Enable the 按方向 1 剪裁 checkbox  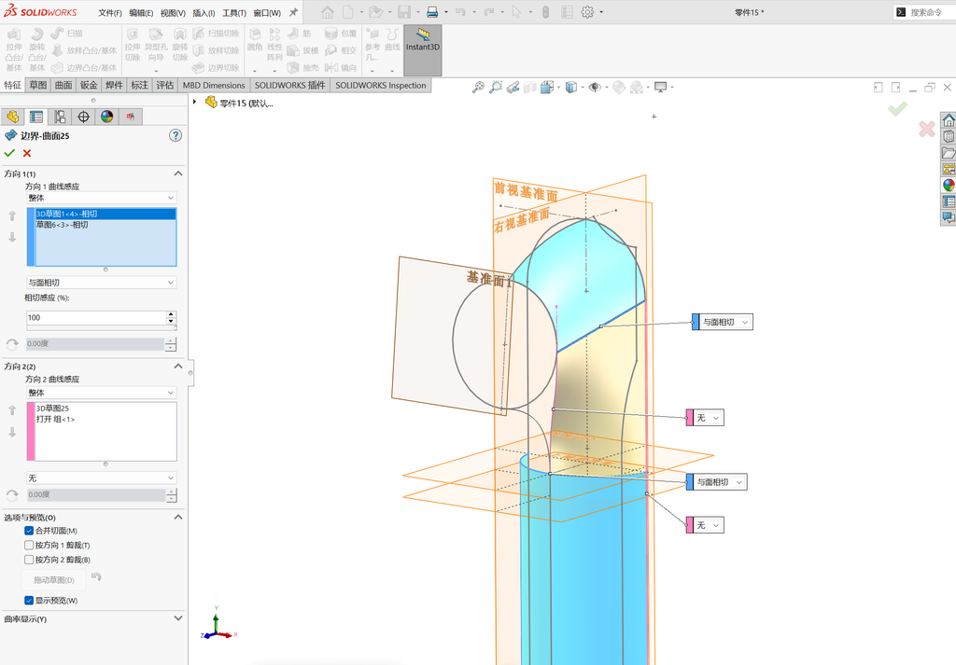pos(29,545)
